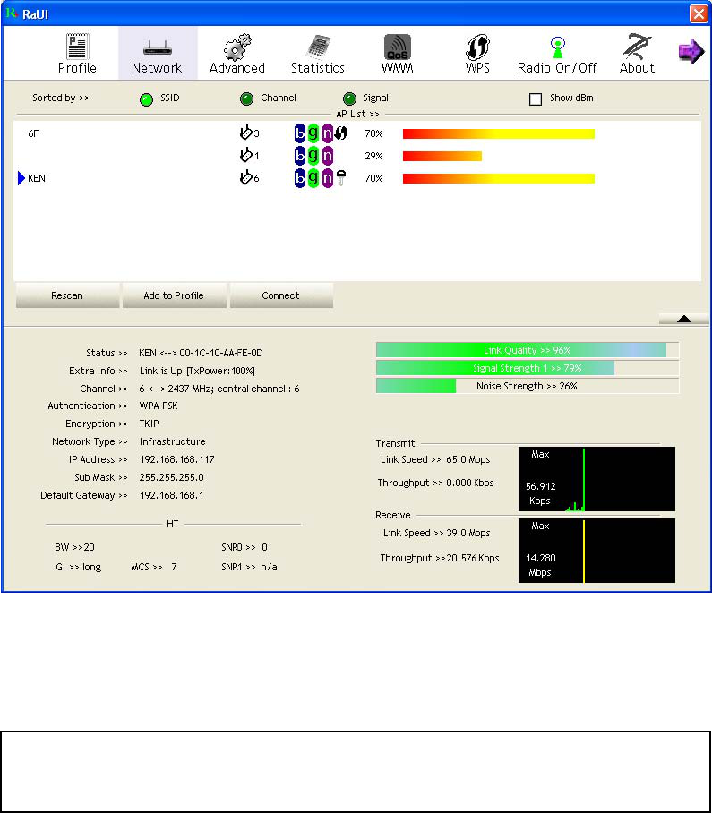Click the Rescan button

tap(67, 295)
